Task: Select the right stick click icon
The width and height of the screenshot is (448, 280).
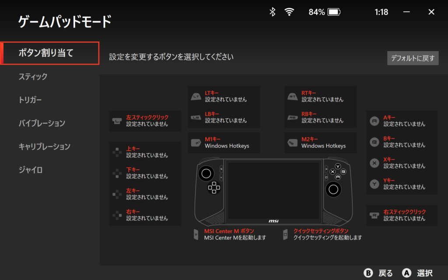Action: pos(374,215)
